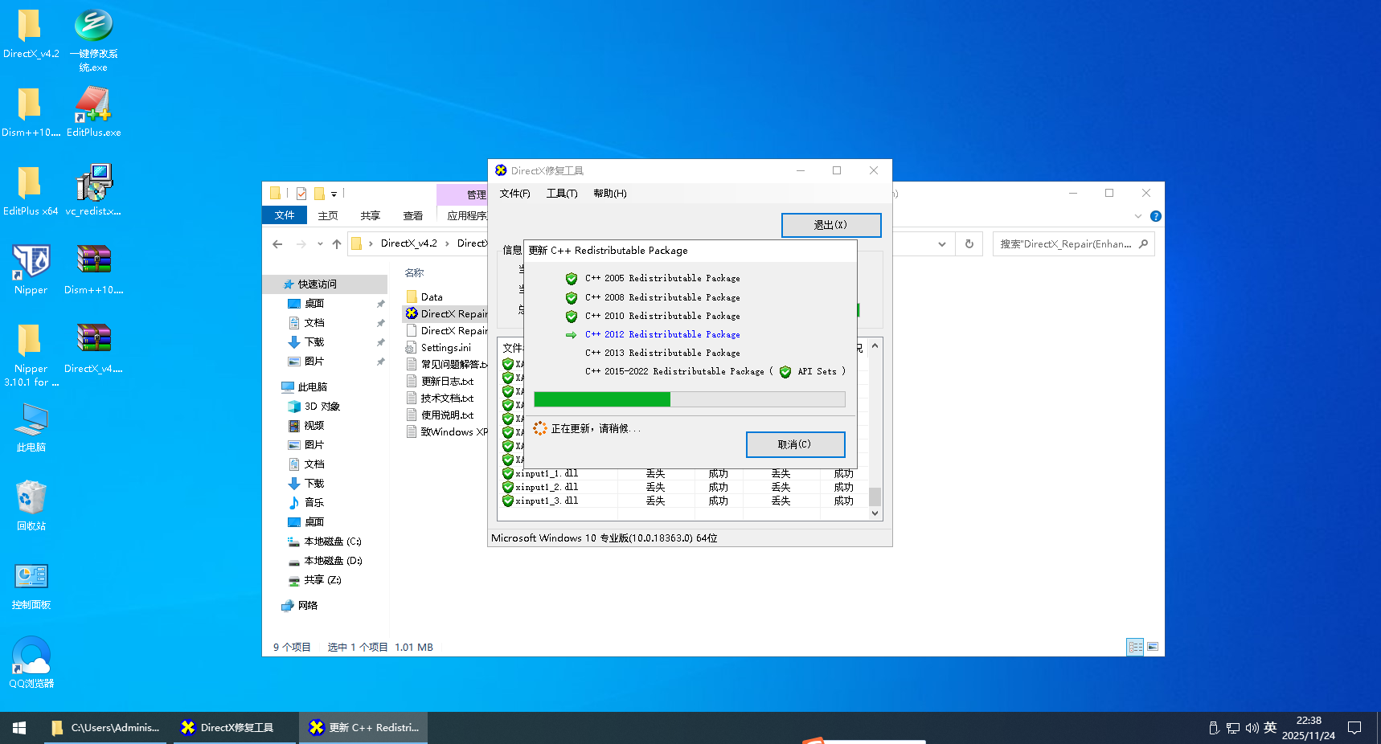The width and height of the screenshot is (1381, 744).
Task: Toggle the details view layout button
Action: [x=1135, y=647]
